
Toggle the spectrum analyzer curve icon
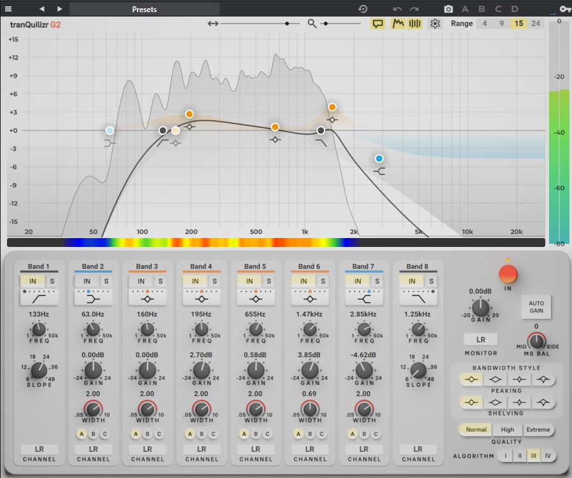tap(398, 24)
